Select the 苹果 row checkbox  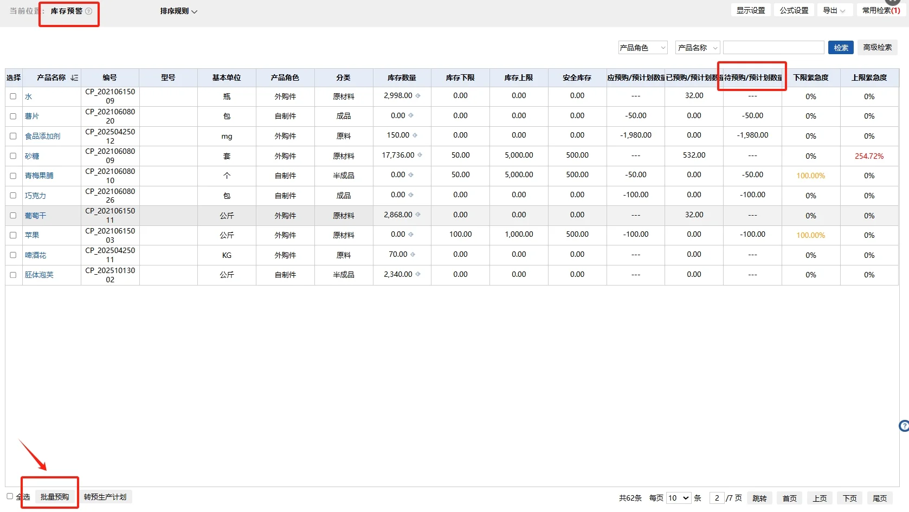tap(13, 235)
